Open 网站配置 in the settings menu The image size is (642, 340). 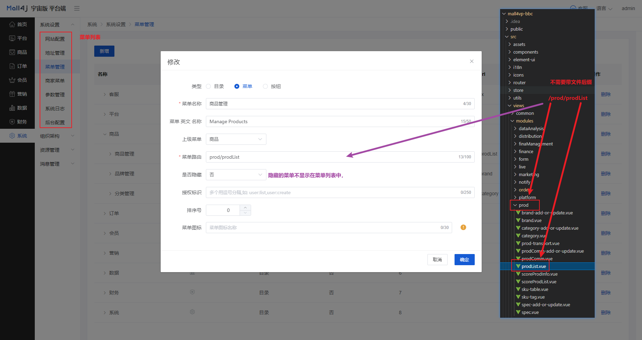[x=55, y=39]
